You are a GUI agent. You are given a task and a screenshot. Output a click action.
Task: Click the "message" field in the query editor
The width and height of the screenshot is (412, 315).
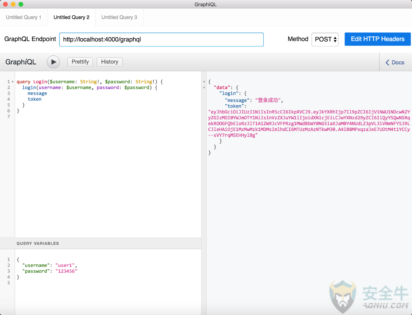(37, 93)
